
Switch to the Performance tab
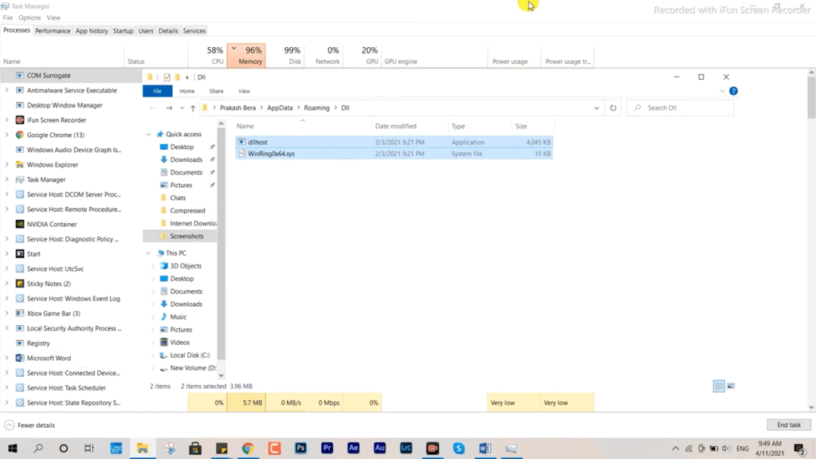pos(53,31)
